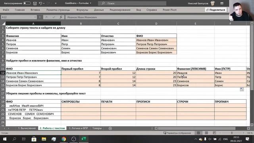Open the Quick Access Toolbar customize dropdown

click(x=56, y=3)
